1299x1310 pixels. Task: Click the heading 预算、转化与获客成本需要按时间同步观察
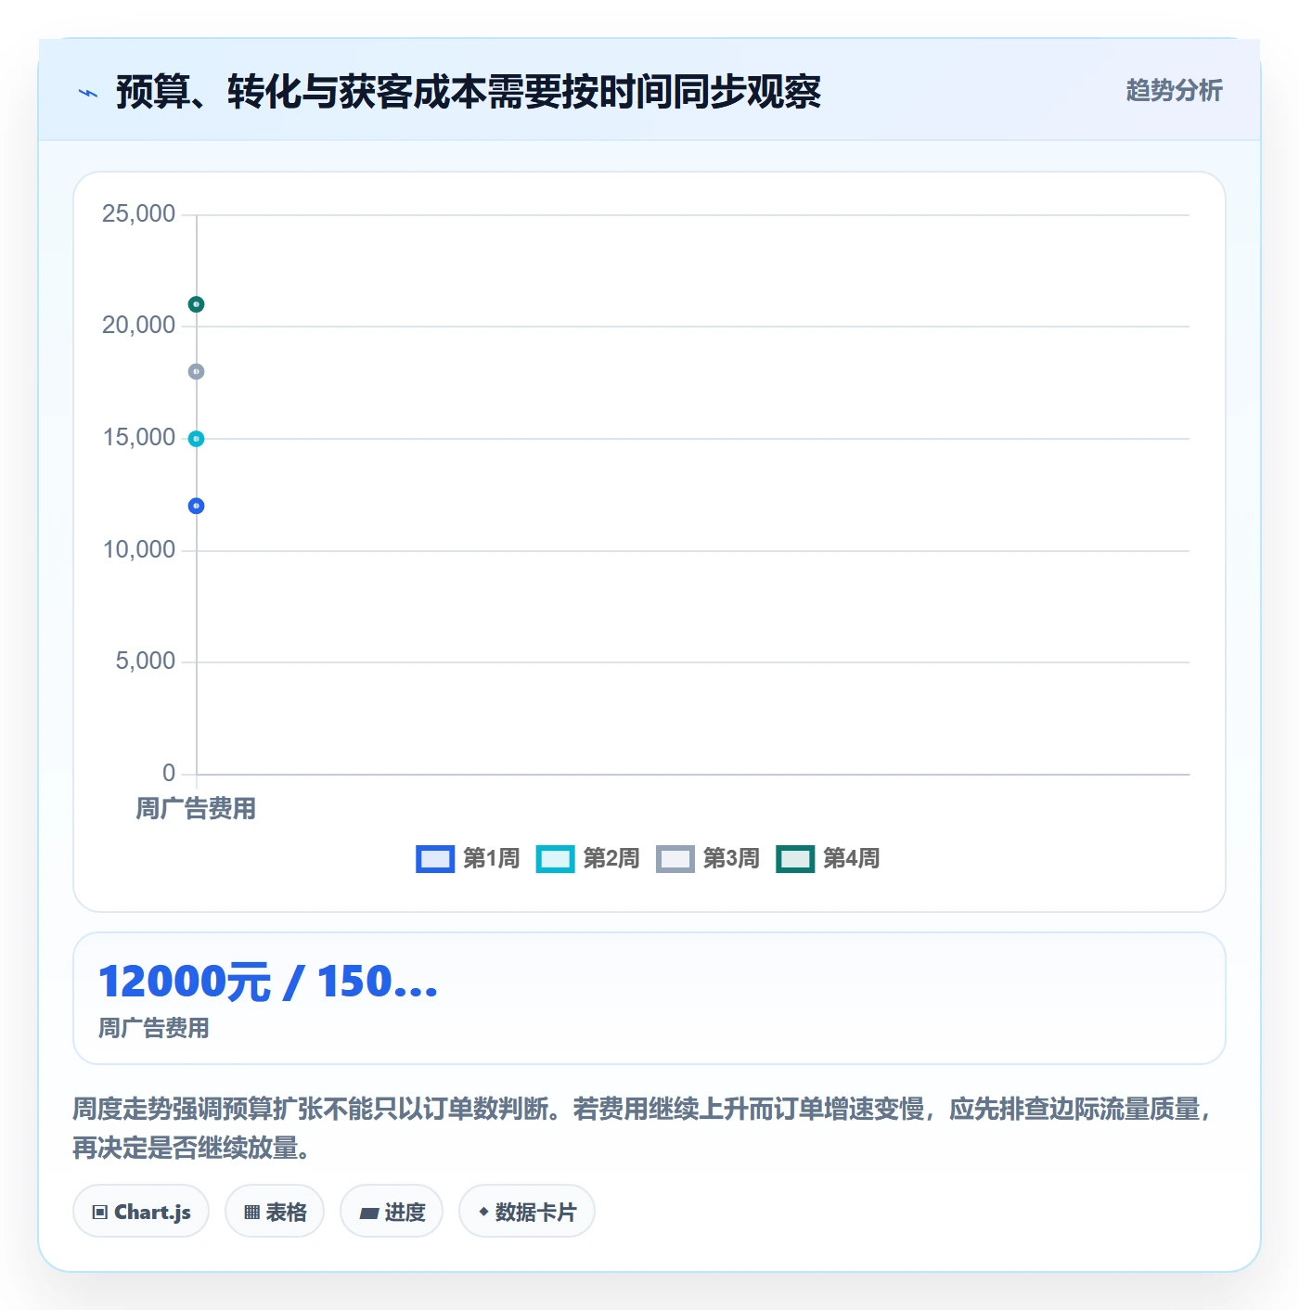point(469,92)
